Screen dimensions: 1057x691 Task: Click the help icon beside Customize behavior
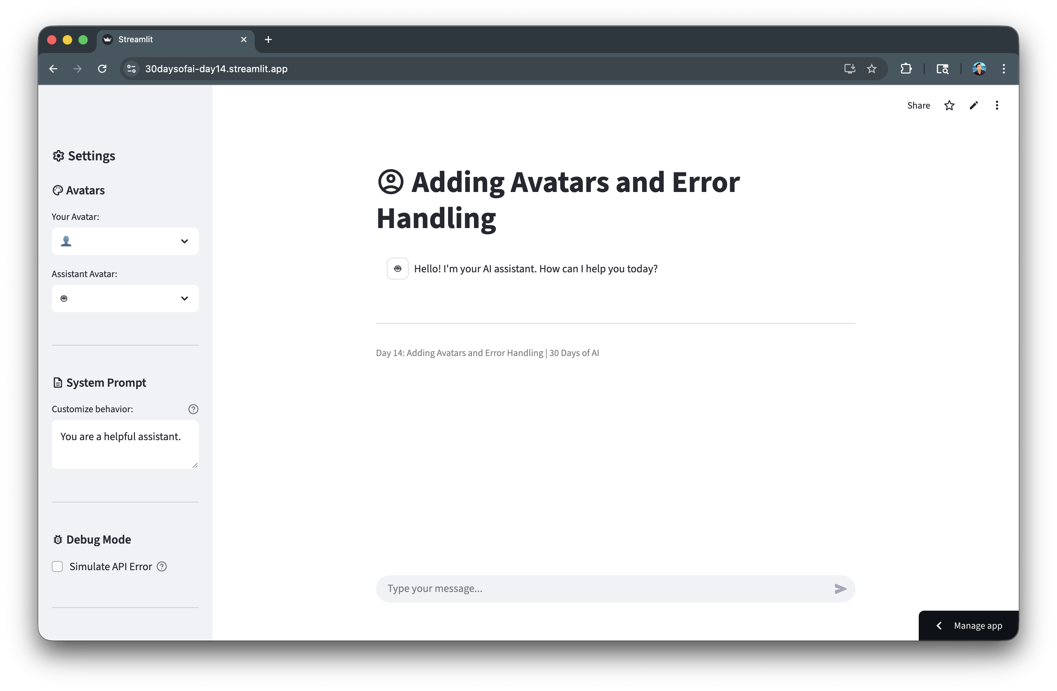coord(193,409)
